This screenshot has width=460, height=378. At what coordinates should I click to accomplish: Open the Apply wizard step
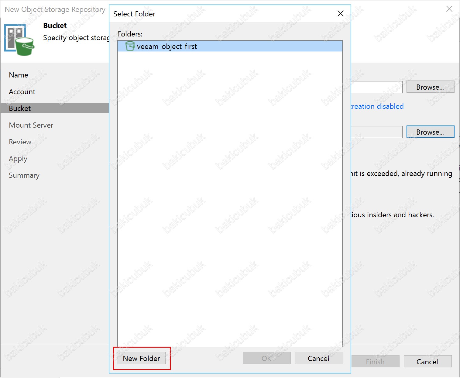tap(18, 159)
